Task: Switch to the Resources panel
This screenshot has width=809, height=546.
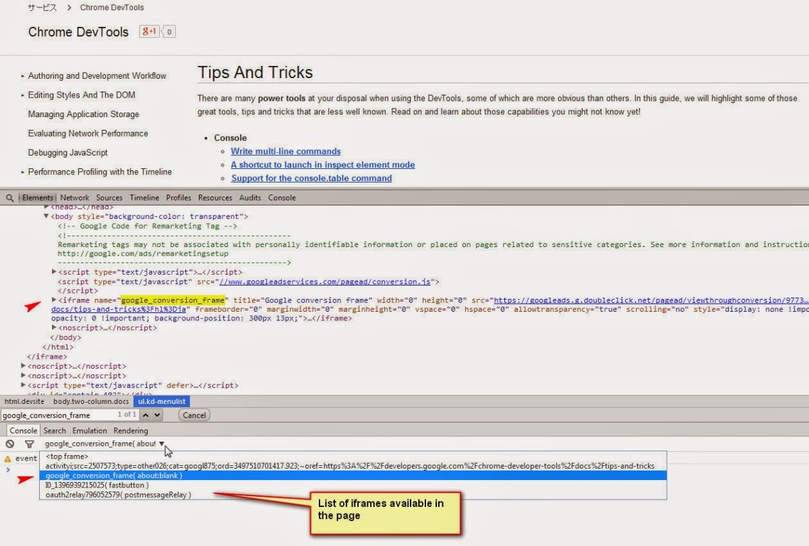Action: tap(215, 198)
